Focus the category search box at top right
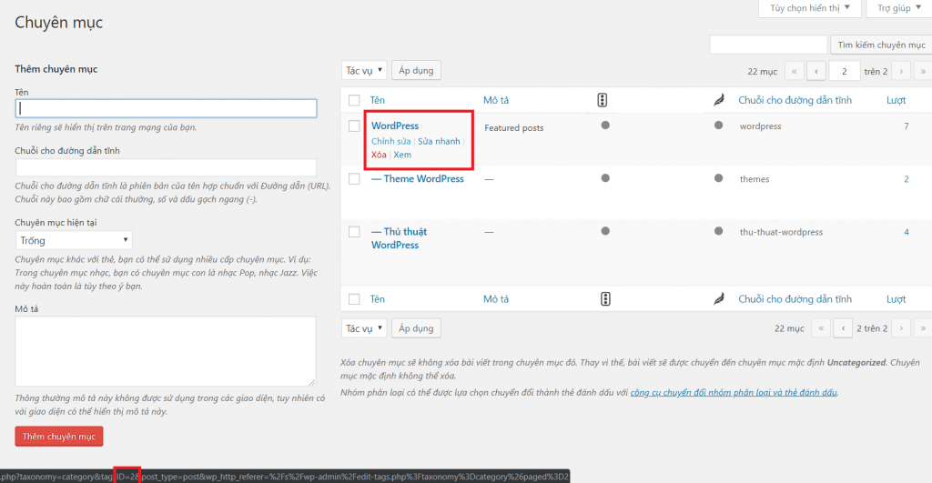The height and width of the screenshot is (483, 932). (768, 45)
